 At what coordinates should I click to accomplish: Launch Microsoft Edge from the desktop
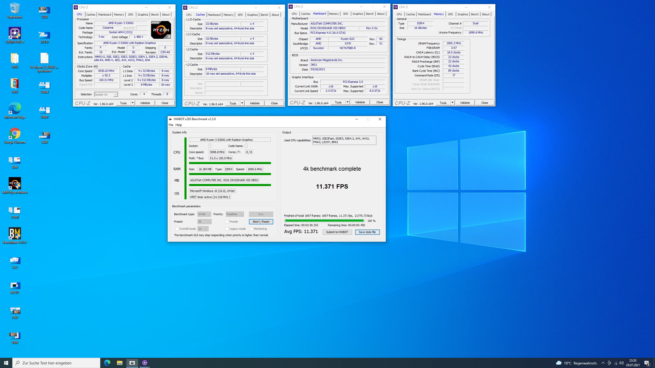point(15,110)
